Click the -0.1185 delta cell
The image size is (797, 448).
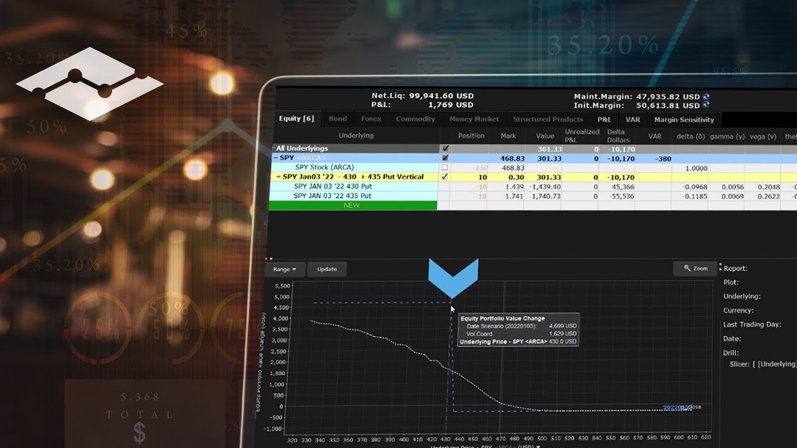tap(694, 196)
